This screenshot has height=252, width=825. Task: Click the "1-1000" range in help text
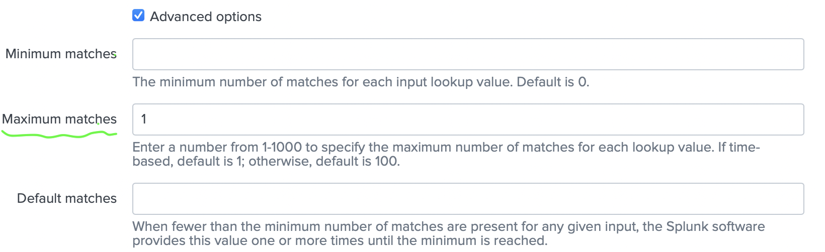pyautogui.click(x=282, y=147)
